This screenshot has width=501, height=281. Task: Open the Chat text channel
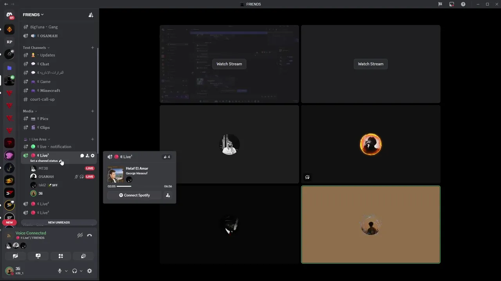pyautogui.click(x=59, y=64)
